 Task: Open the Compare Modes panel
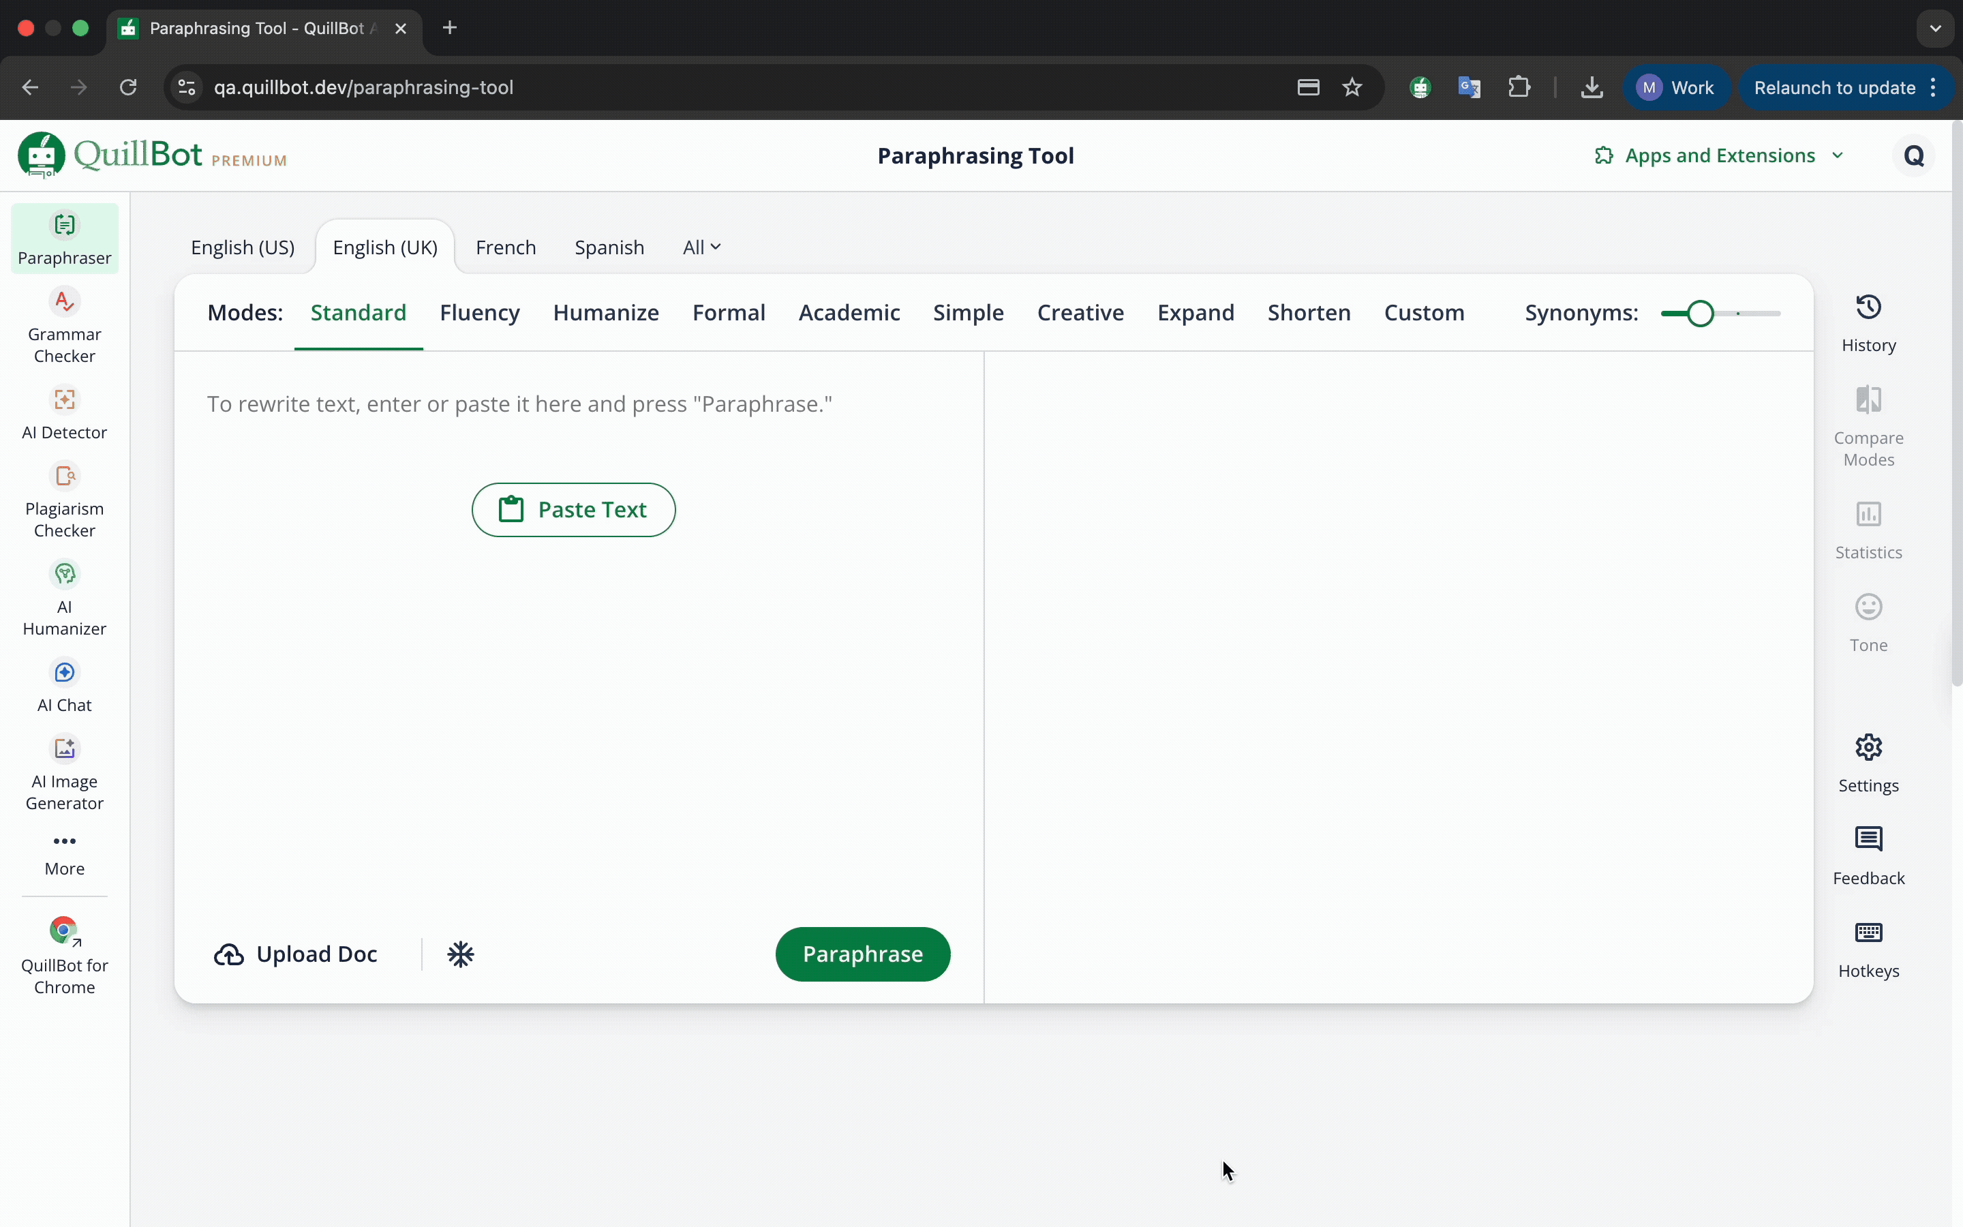click(x=1868, y=425)
